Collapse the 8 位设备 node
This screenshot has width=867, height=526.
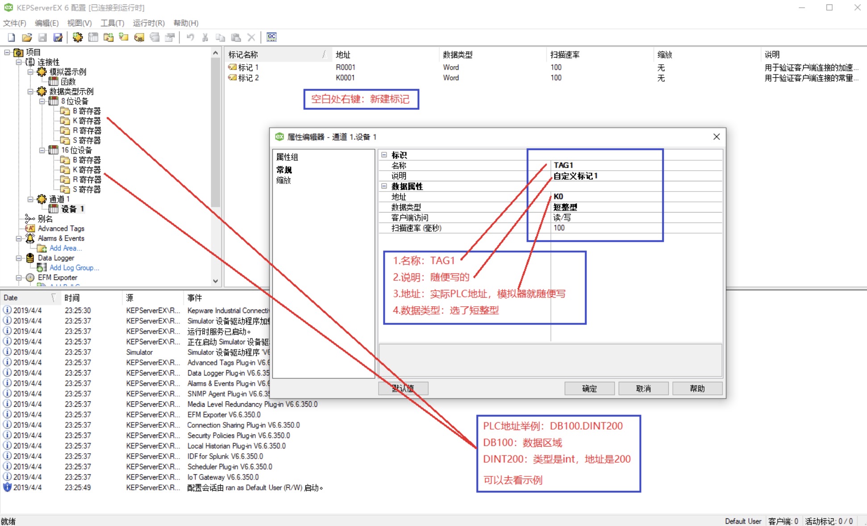(x=42, y=101)
